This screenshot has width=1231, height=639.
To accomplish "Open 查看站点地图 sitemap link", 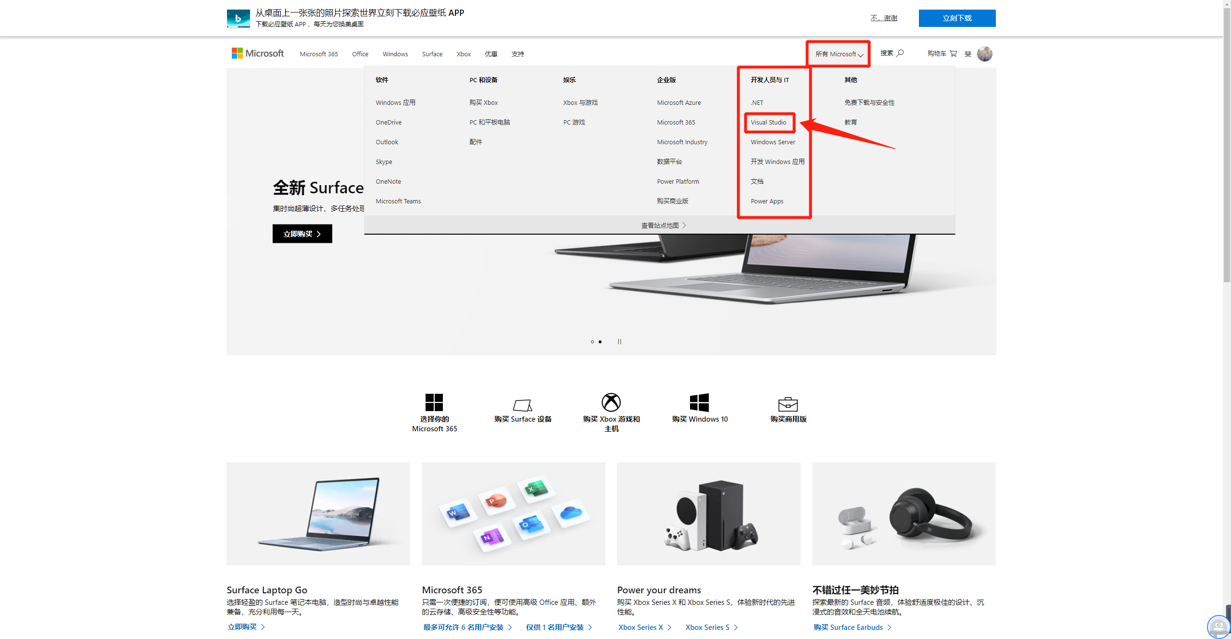I will (x=664, y=226).
